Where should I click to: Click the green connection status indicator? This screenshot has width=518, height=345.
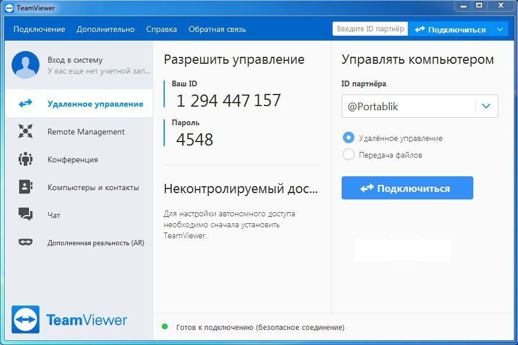click(x=165, y=327)
